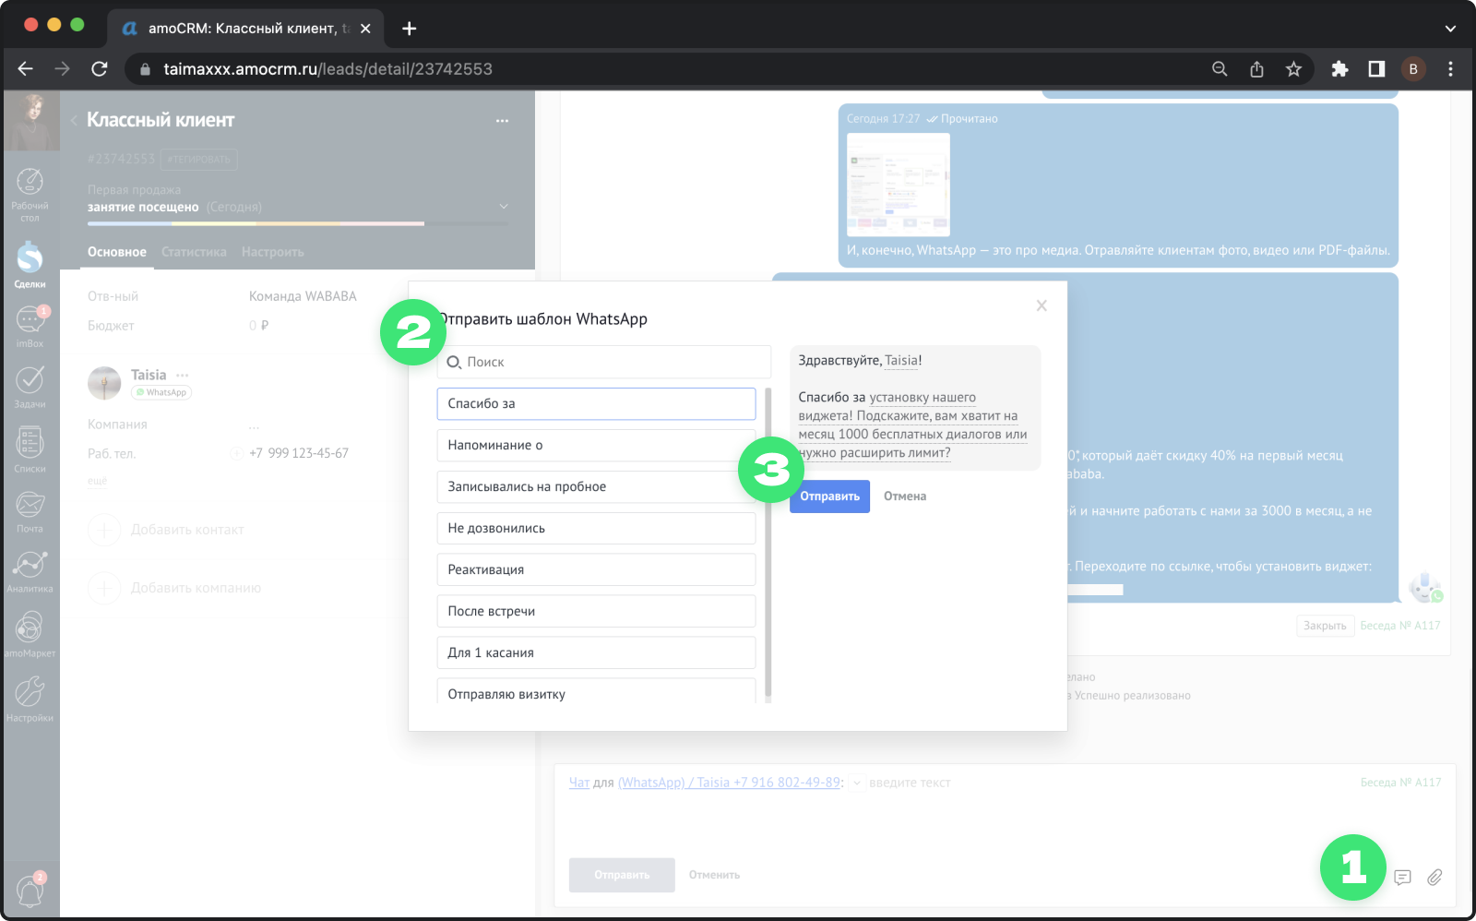This screenshot has width=1476, height=921.
Task: Click the Команда WABABA responsible value
Action: click(x=303, y=296)
